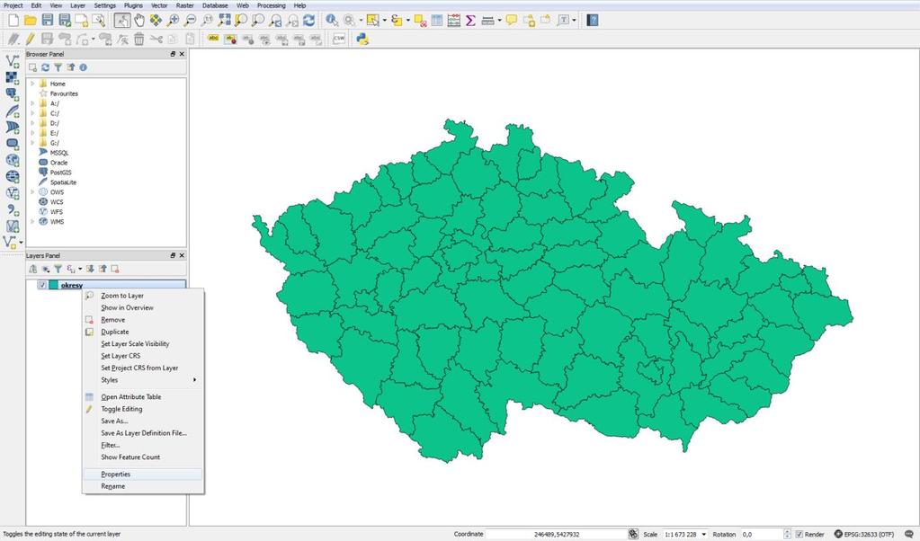Select PostGIS entry in Browser tree
920x541 pixels.
[60, 173]
